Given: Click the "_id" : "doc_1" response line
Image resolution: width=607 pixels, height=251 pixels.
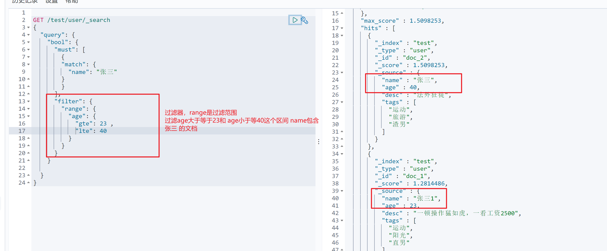Looking at the screenshot, I should tap(403, 176).
